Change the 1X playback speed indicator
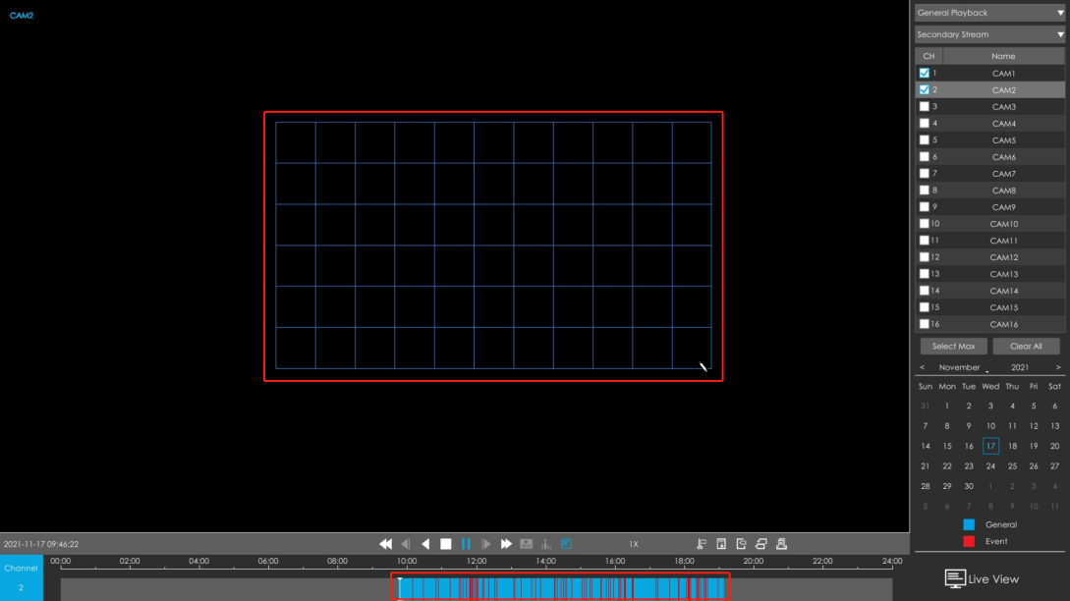 click(634, 544)
